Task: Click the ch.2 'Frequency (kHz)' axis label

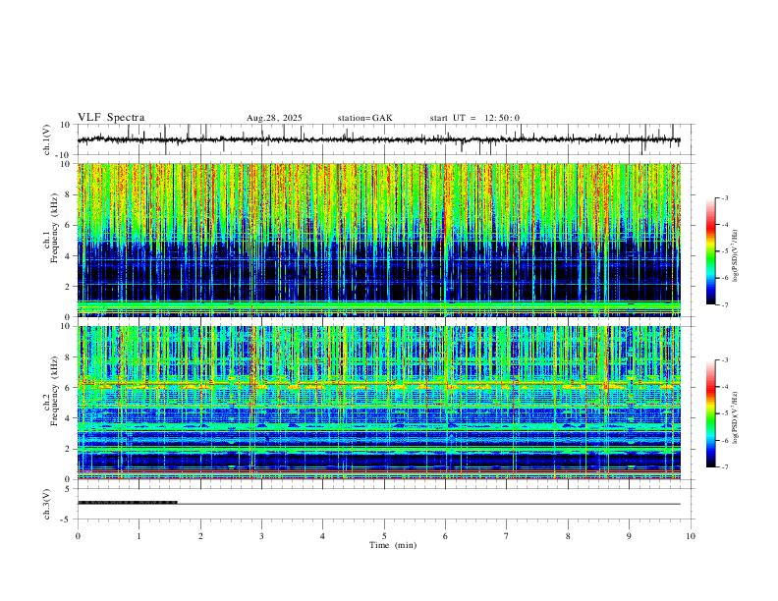Action: 55,391
